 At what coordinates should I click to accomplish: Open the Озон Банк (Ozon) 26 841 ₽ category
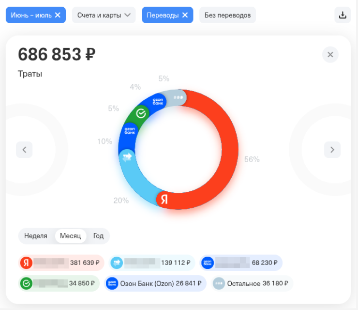(155, 283)
